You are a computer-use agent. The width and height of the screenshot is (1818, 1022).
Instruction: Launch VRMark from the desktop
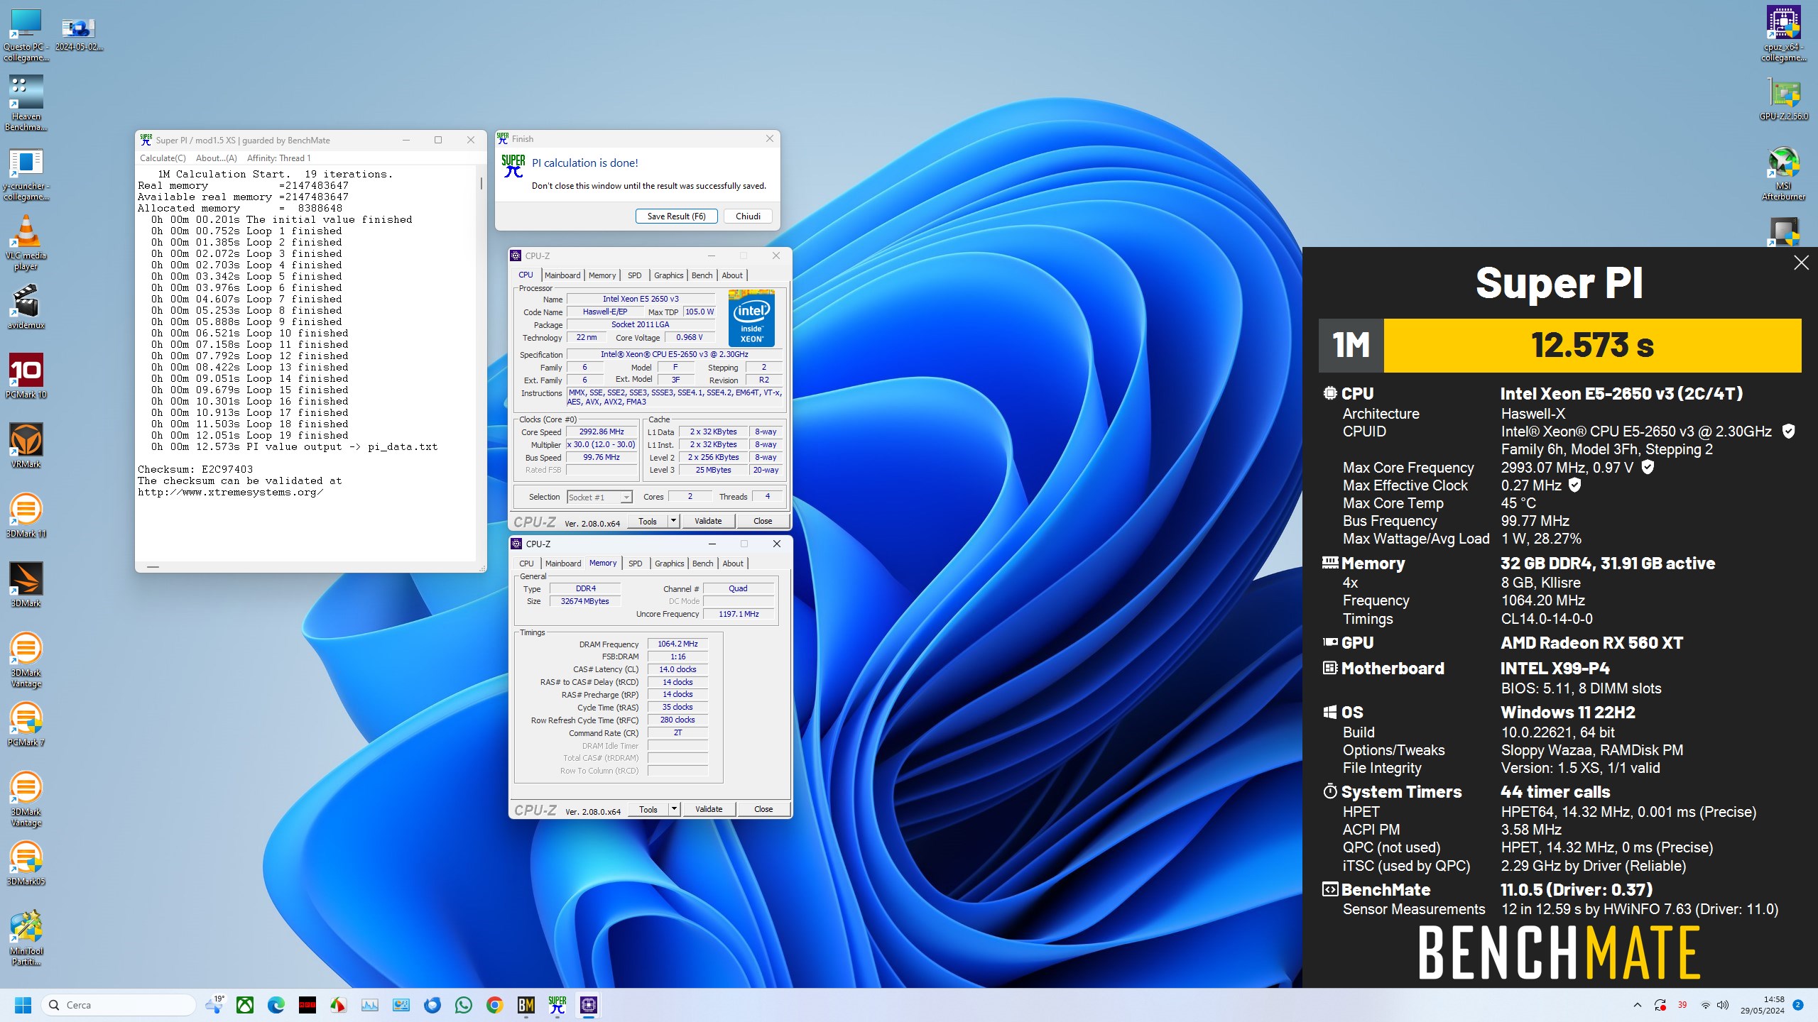[26, 446]
